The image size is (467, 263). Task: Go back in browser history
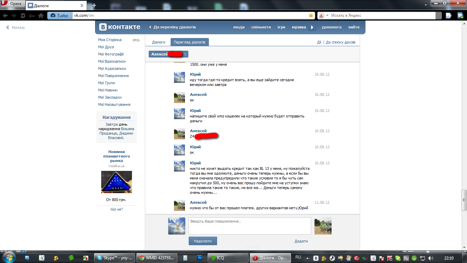(5, 15)
